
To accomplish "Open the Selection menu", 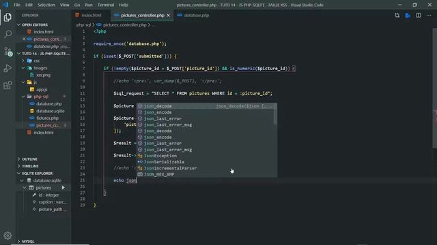I will (46, 5).
